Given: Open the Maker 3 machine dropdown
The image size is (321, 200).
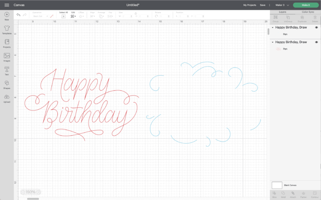Looking at the screenshot, I should point(280,5).
